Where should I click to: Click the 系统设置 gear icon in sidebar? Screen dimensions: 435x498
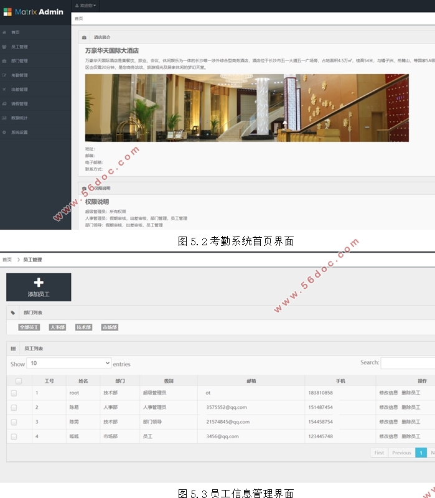pyautogui.click(x=4, y=133)
